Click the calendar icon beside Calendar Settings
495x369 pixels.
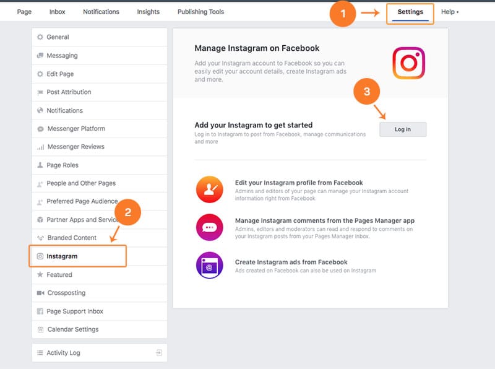(x=40, y=329)
